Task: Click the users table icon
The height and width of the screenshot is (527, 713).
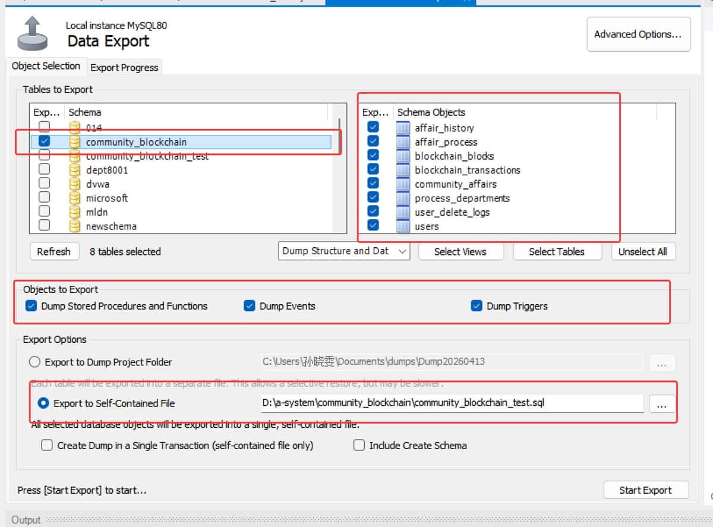Action: click(x=403, y=226)
